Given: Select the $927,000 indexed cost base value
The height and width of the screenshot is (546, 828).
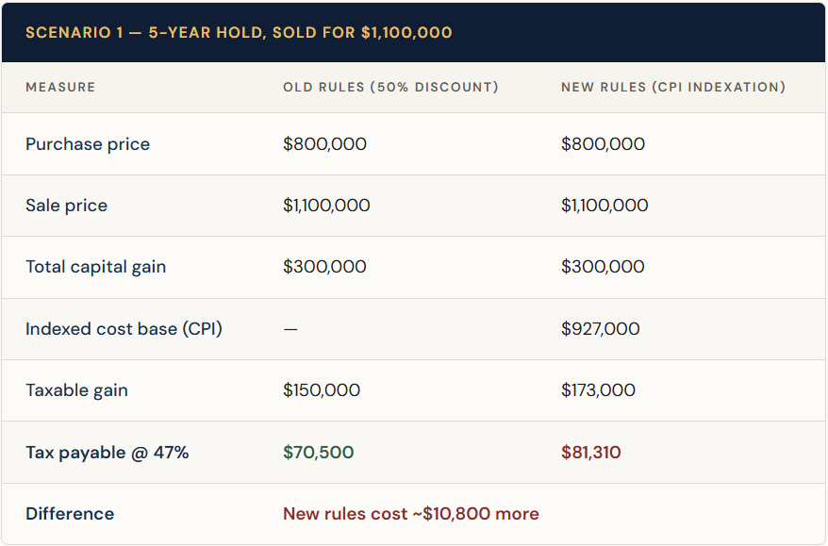Looking at the screenshot, I should click(x=601, y=328).
